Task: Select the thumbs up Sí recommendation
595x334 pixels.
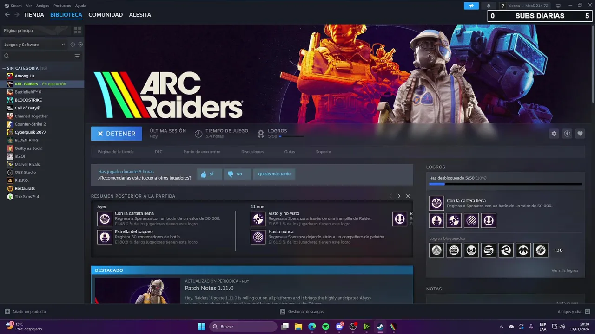Action: 209,174
